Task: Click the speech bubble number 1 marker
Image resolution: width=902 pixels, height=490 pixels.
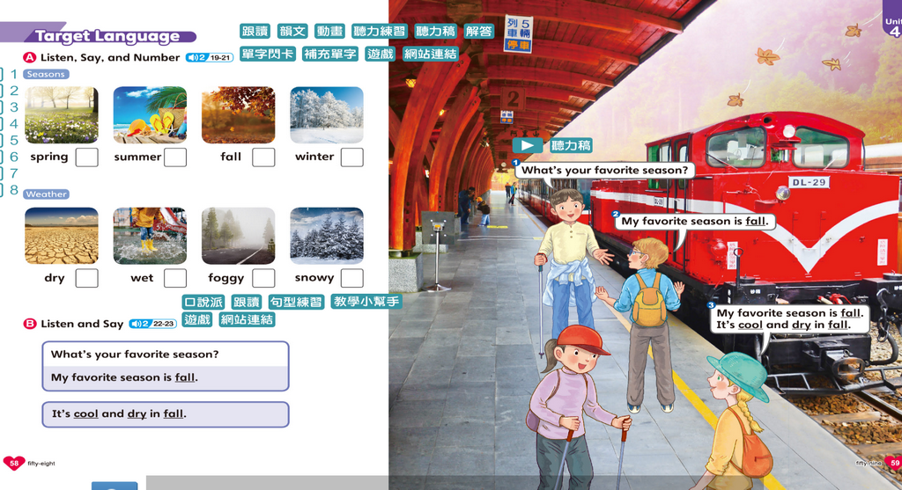Action: [x=515, y=163]
